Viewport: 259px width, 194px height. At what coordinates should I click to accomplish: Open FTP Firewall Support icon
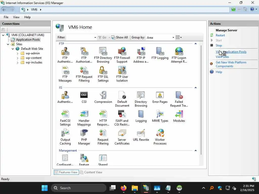(x=122, y=55)
